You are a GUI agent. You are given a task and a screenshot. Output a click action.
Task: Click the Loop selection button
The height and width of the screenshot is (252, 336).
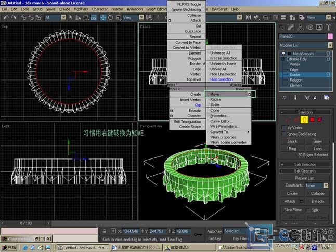317,149
